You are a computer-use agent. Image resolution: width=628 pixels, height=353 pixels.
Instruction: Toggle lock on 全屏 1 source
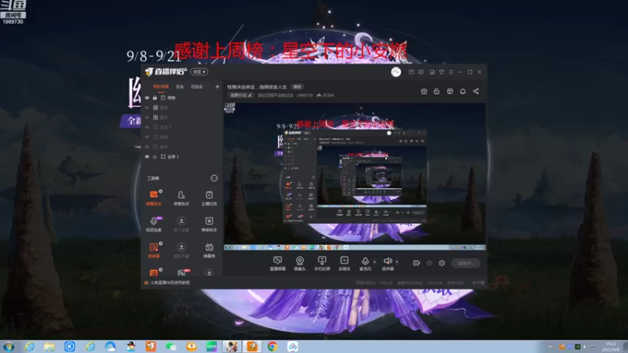coord(155,156)
